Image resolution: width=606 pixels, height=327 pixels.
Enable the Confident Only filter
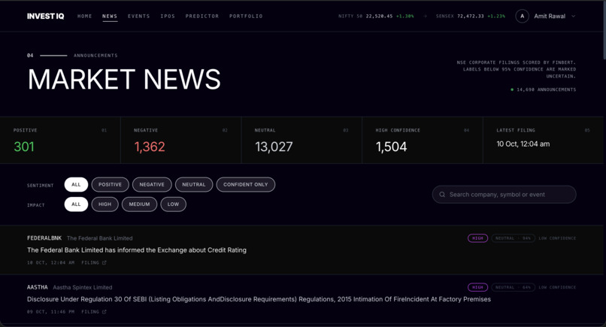point(245,184)
